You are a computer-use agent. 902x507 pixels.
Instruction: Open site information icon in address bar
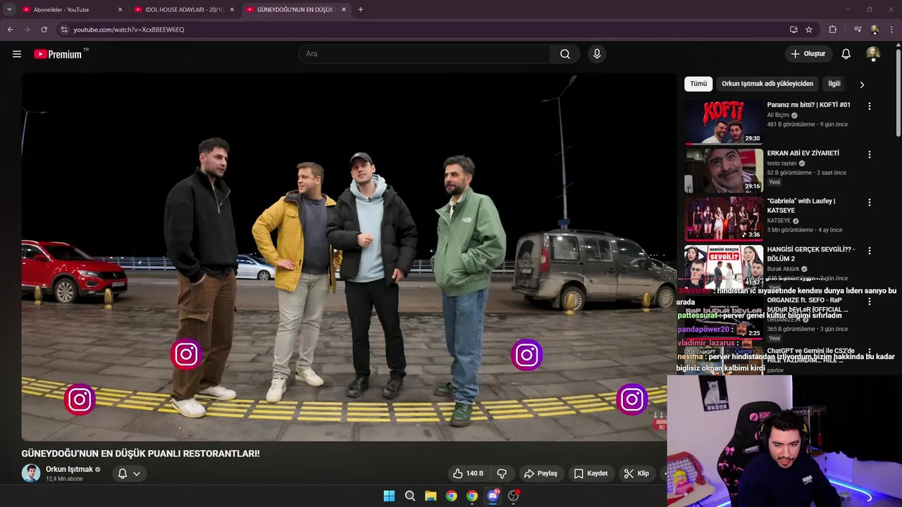click(x=64, y=30)
